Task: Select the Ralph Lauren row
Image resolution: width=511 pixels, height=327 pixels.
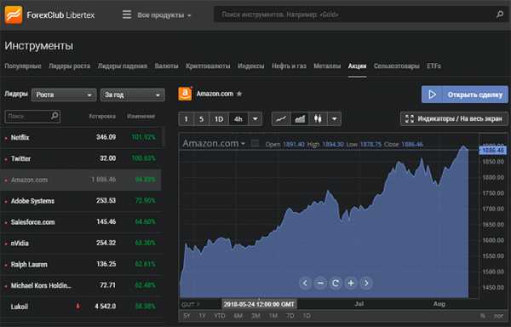Action: (81, 265)
